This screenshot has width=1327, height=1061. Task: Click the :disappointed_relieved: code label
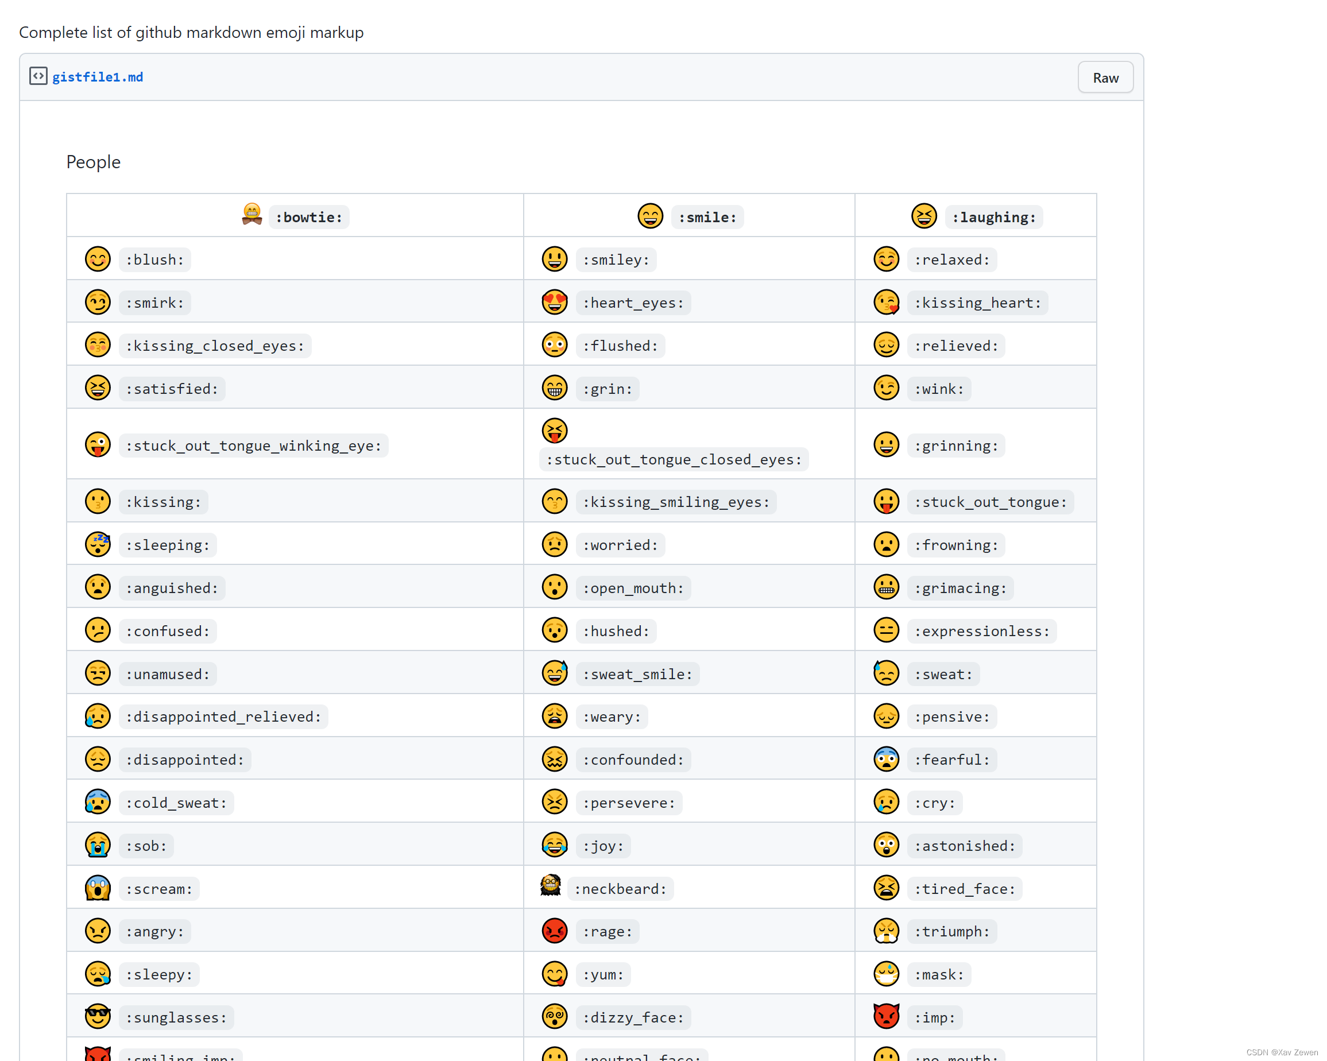pyautogui.click(x=223, y=717)
